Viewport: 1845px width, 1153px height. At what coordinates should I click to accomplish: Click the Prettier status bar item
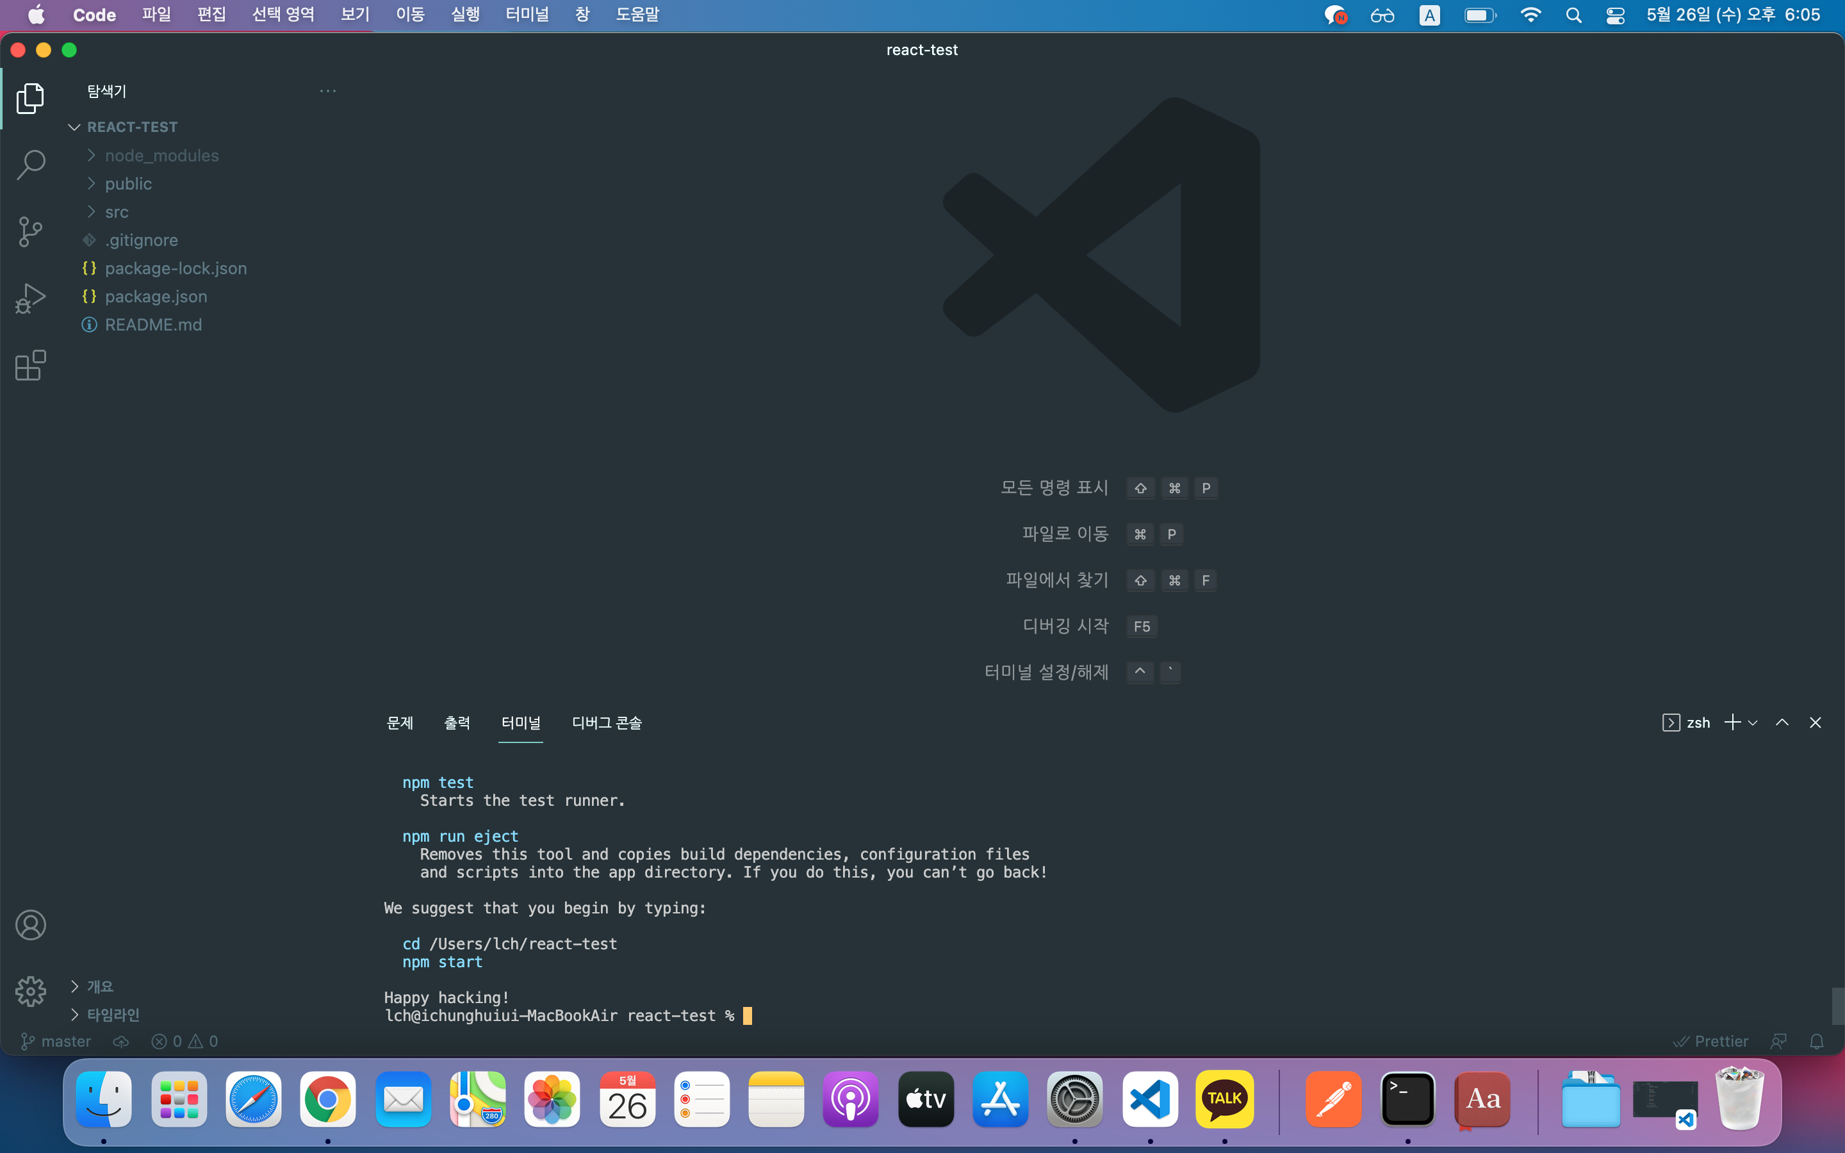pyautogui.click(x=1711, y=1041)
